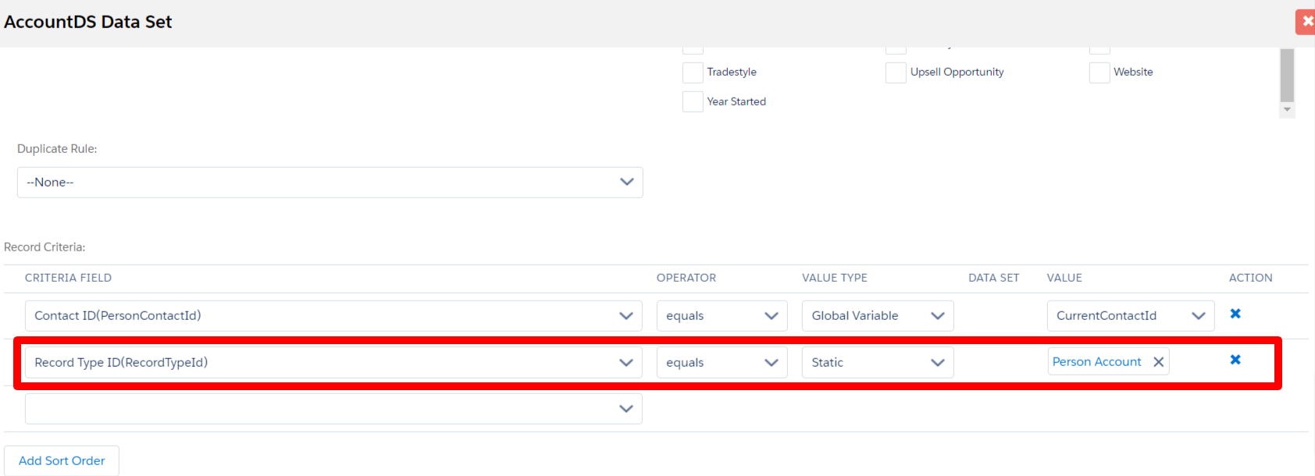Close the AccountDS Data Set dialog
This screenshot has height=476, width=1315.
click(1306, 21)
